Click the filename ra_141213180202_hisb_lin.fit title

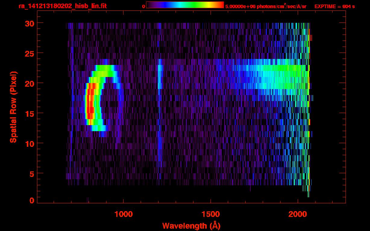(x=62, y=6)
